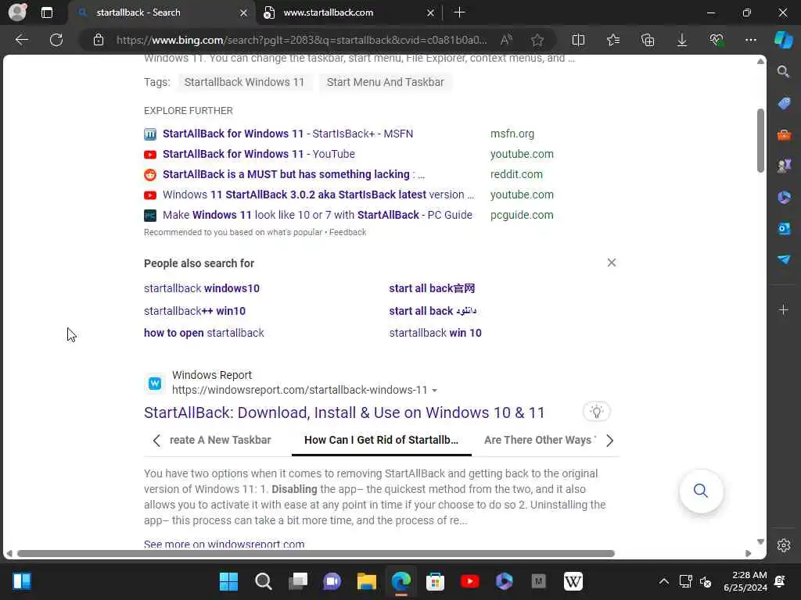Open the sidebar Microsoft 365 icon
The image size is (801, 600).
coord(784,197)
